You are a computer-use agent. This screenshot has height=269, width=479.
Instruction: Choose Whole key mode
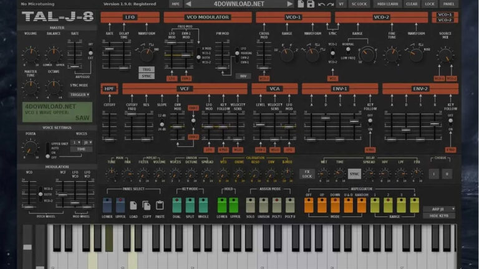(x=203, y=205)
